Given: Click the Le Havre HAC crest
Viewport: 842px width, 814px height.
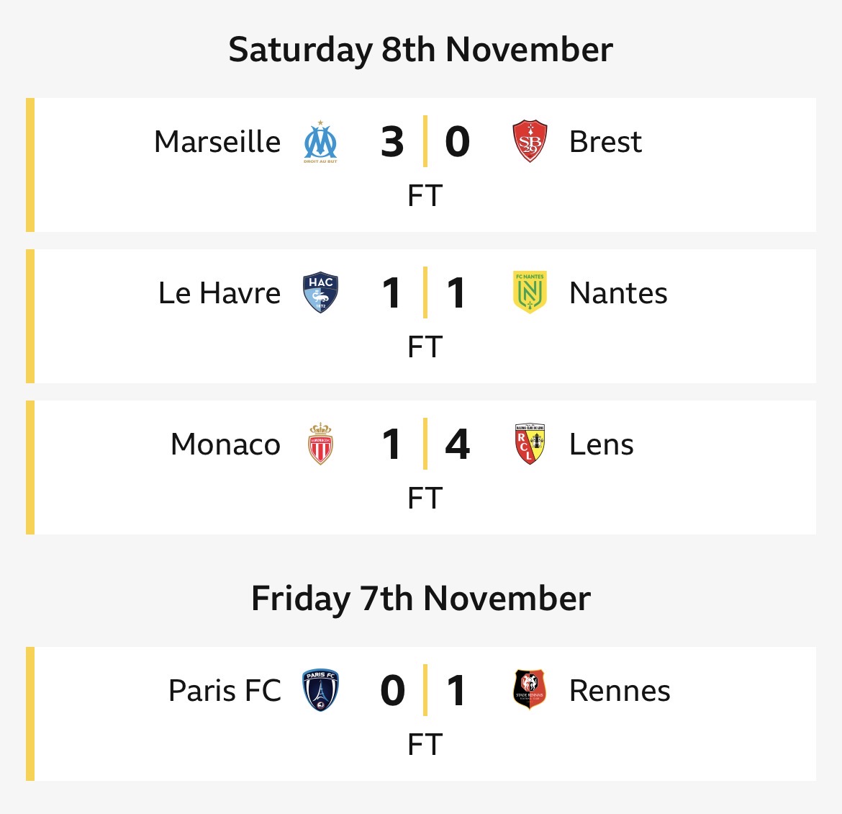Looking at the screenshot, I should 320,293.
